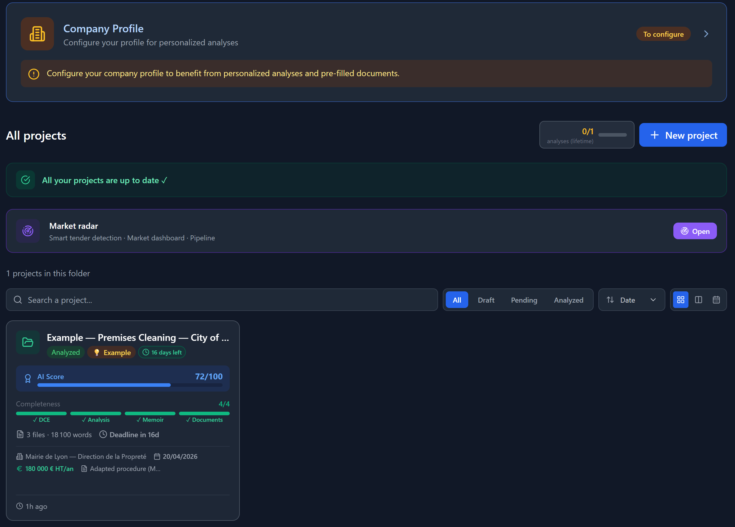
Task: Switch to grid view layout
Action: pyautogui.click(x=680, y=300)
